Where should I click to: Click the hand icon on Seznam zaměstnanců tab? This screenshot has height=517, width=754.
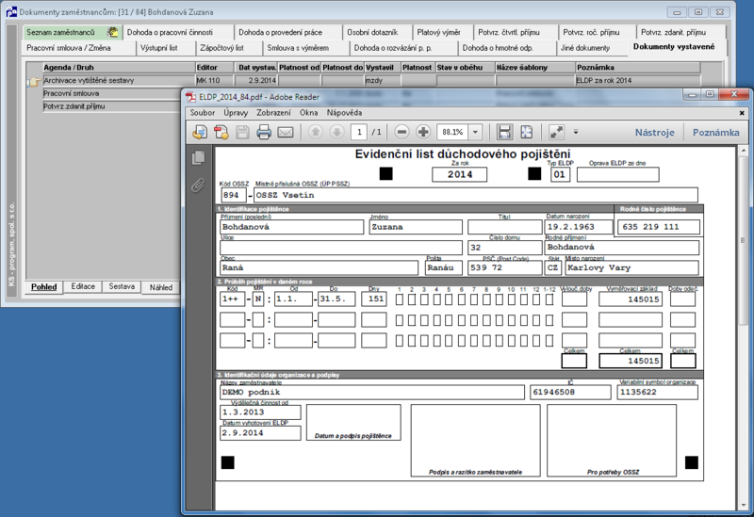pyautogui.click(x=113, y=32)
